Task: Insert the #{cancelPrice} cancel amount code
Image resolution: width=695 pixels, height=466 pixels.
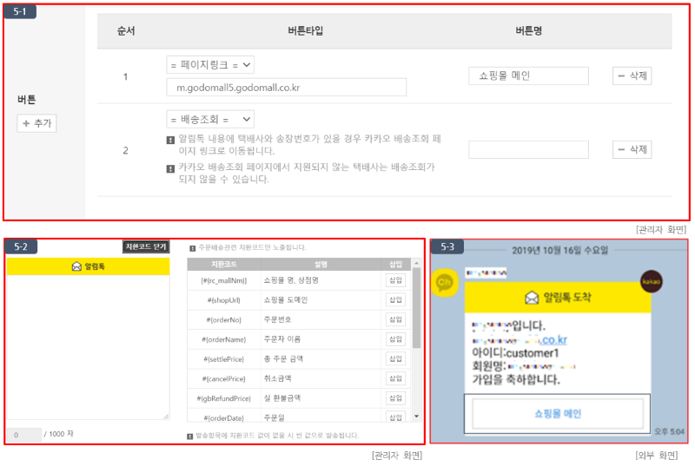Action: coord(395,378)
